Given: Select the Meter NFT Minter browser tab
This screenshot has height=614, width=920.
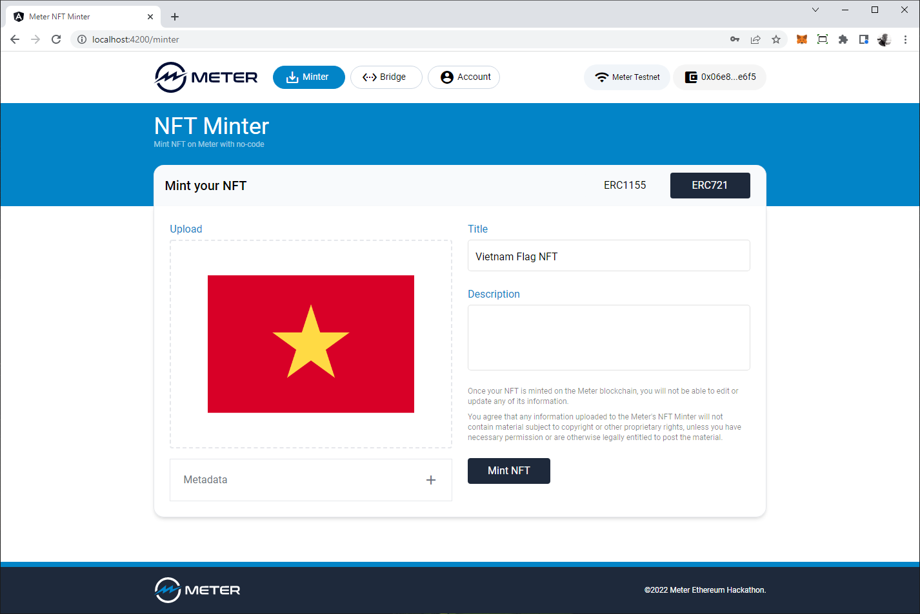Looking at the screenshot, I should click(x=83, y=17).
